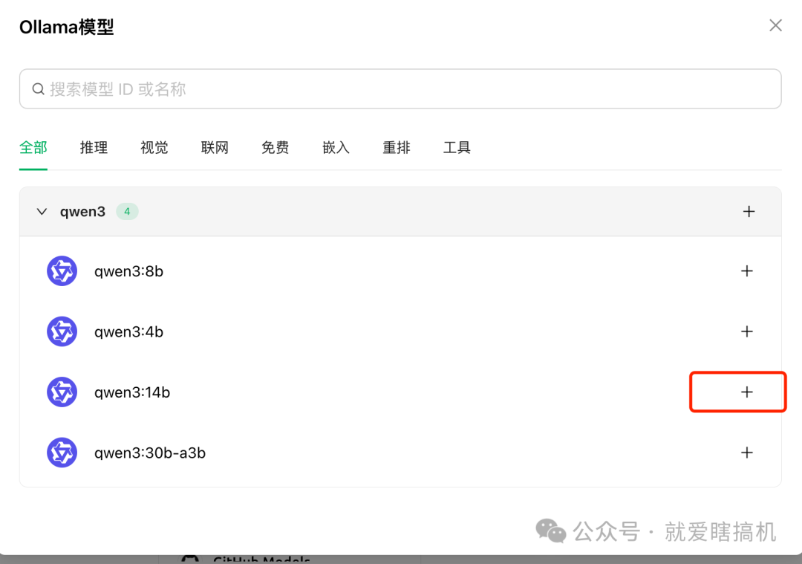
Task: Switch to the 嵌入 tab
Action: (336, 147)
